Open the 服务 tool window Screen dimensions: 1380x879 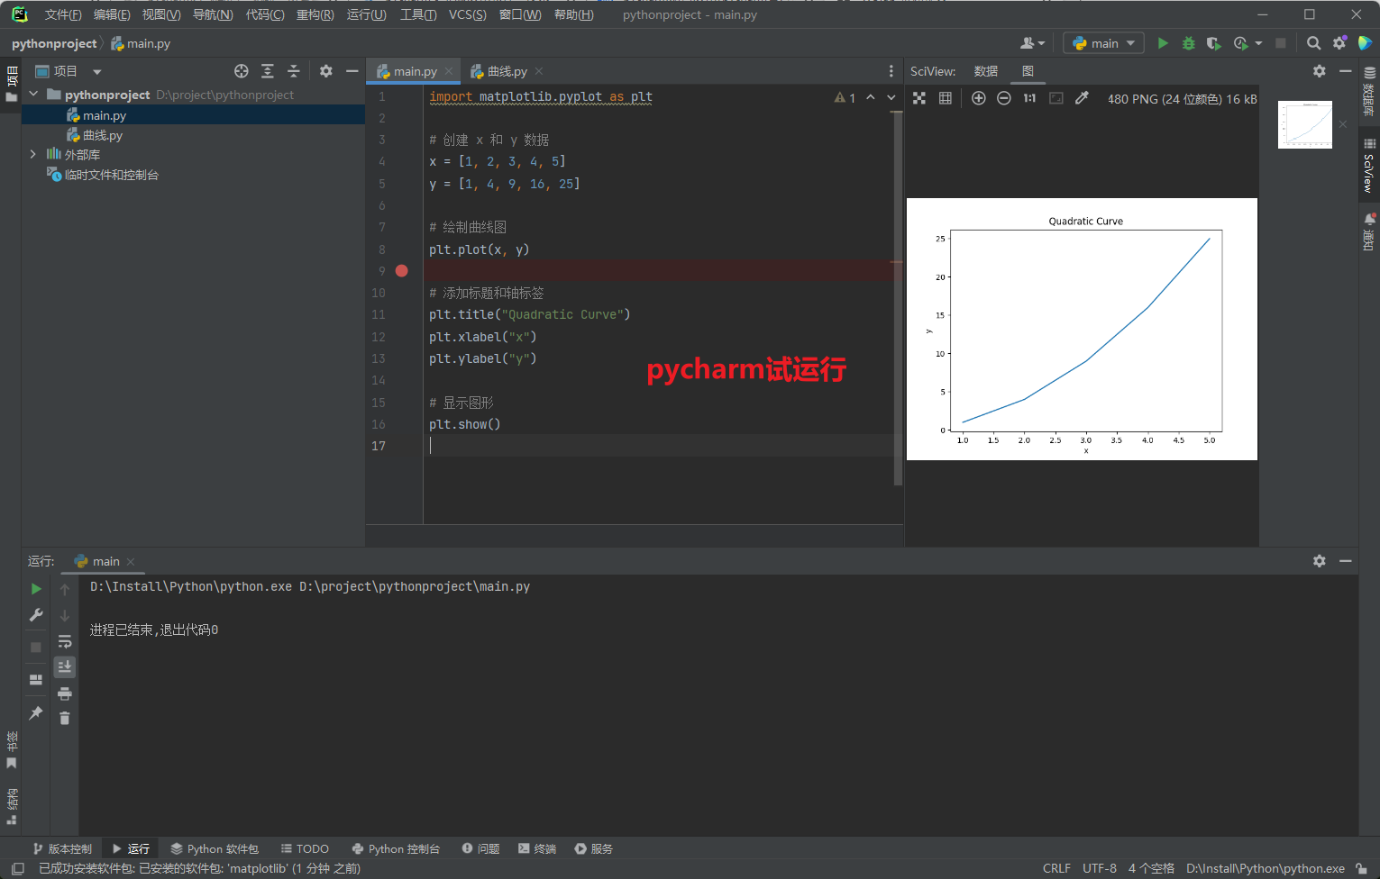pos(594,848)
